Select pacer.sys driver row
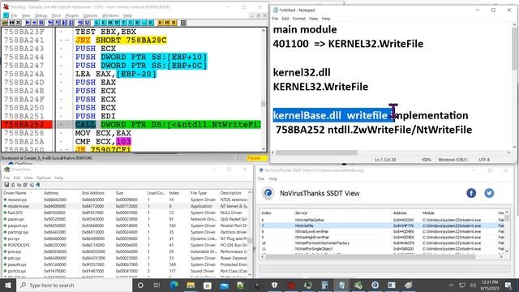Image resolution: width=519 pixels, height=292 pixels. pos(126,219)
